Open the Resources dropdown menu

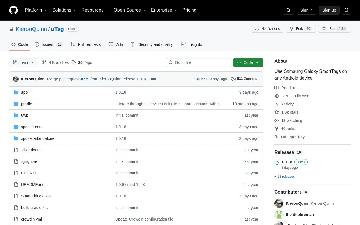(x=95, y=10)
